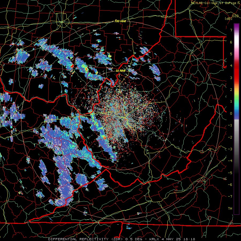Viewport: 241px width, 241px height.
Task: Click the "KRLX" radar site identifier
Action: 154,239
